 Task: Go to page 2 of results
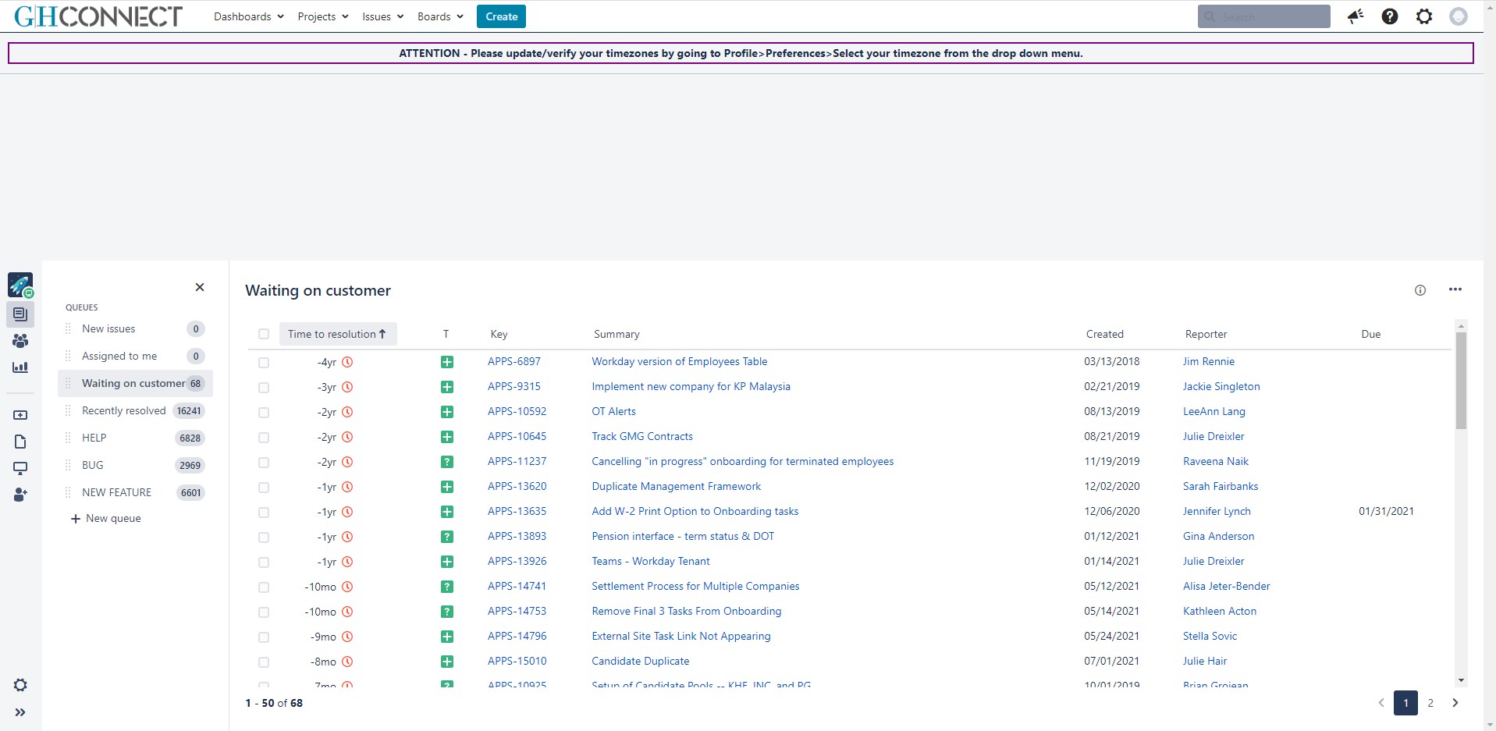point(1430,703)
